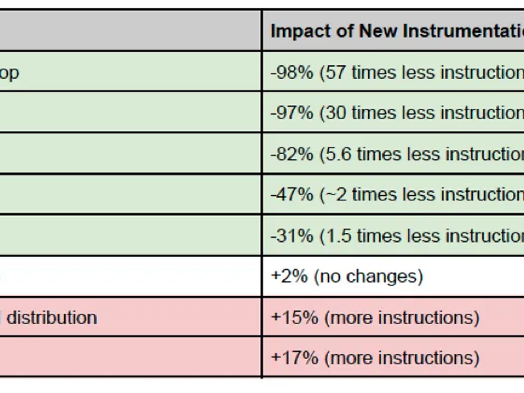The image size is (524, 393).
Task: Select the green cell left of -97% row
Action: [x=130, y=113]
